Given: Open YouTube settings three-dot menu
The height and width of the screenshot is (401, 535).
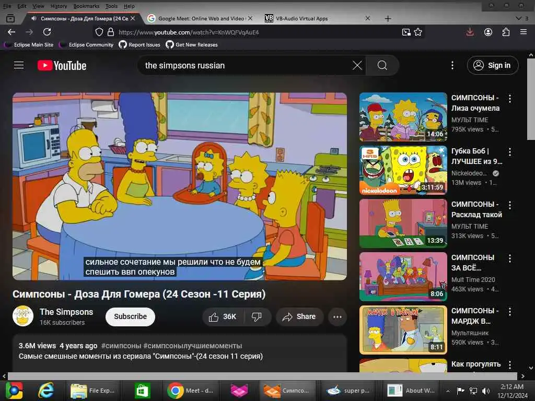Looking at the screenshot, I should tap(452, 65).
